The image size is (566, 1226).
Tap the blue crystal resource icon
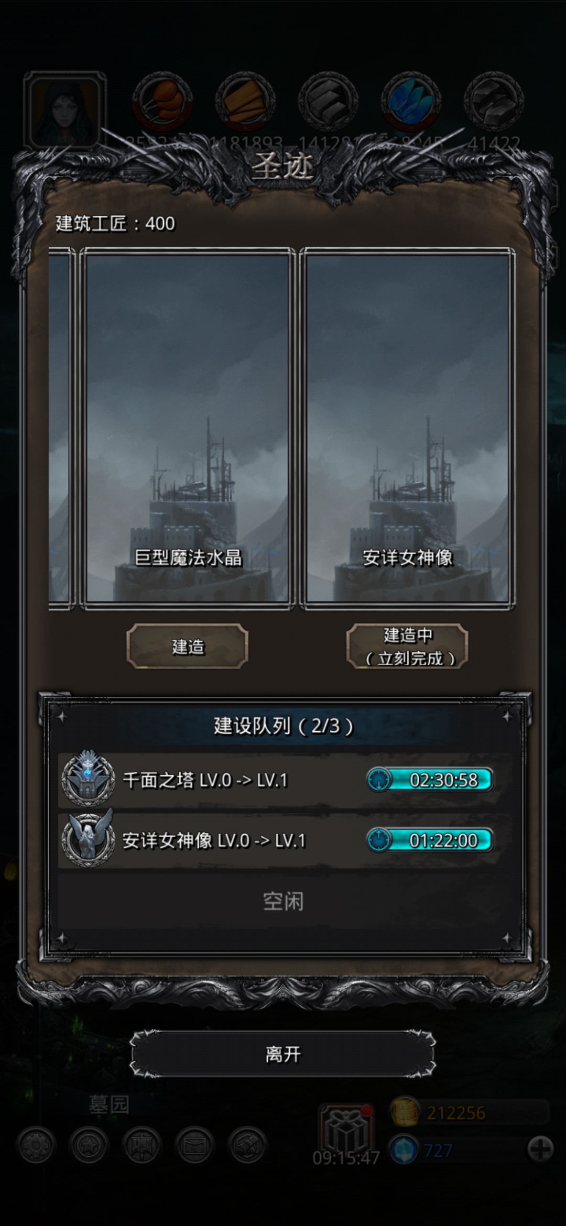(411, 102)
